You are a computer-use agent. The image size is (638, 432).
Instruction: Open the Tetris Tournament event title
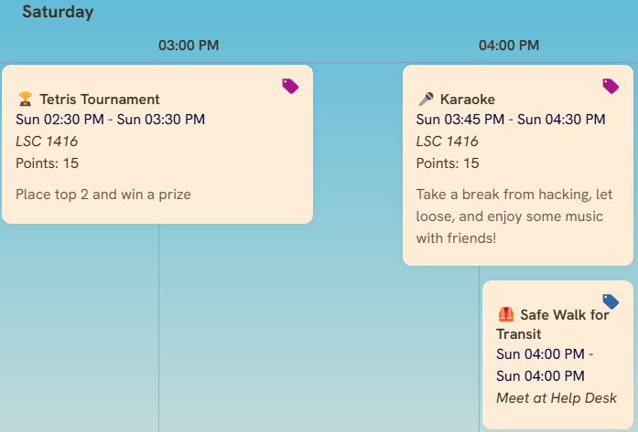click(x=99, y=99)
